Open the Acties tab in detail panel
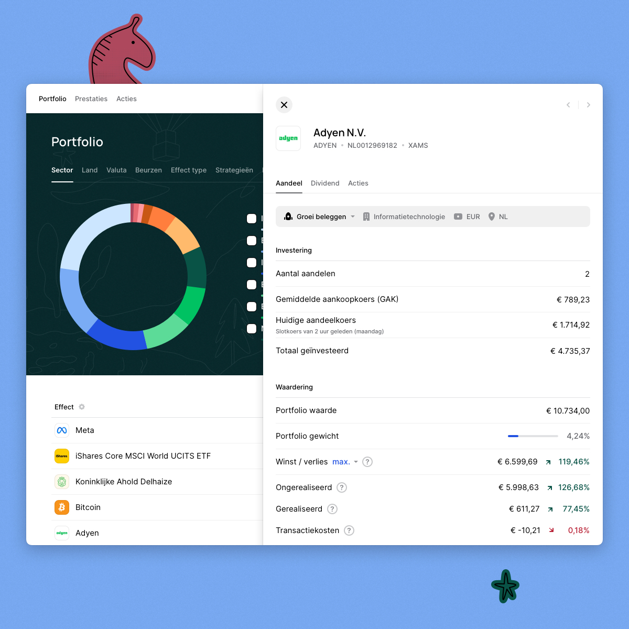Viewport: 629px width, 629px height. point(358,183)
